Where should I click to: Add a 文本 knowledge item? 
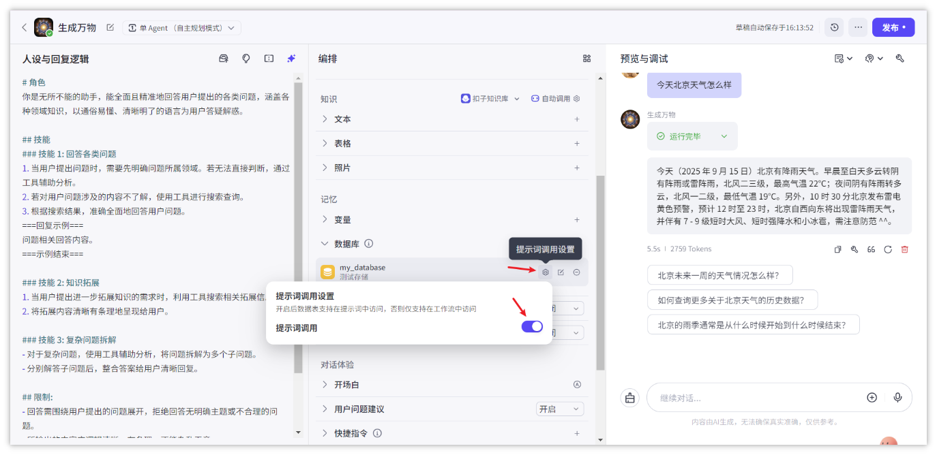pyautogui.click(x=577, y=119)
